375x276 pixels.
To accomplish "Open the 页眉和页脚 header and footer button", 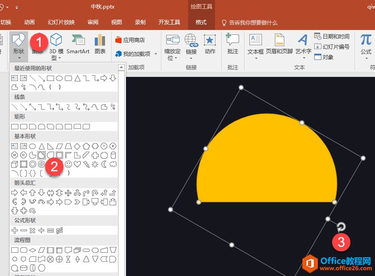I will (279, 44).
